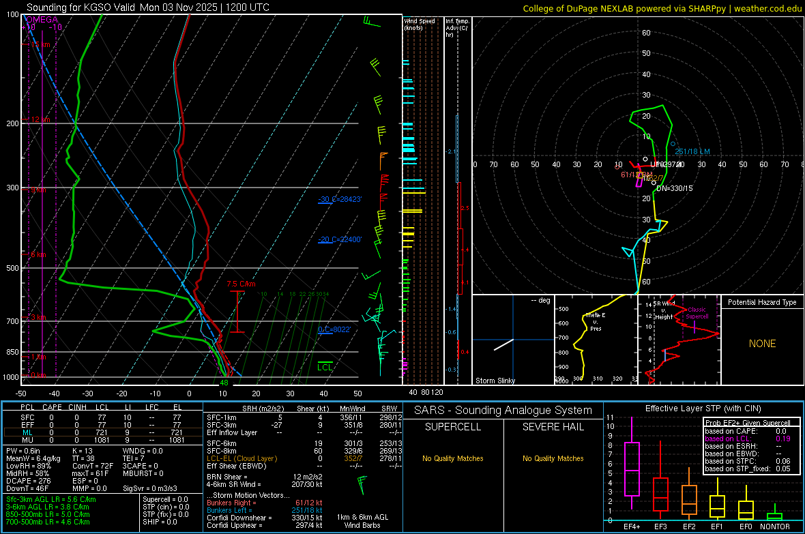Screen dimensions: 805x534
Task: Click the '15 km' height marker
Action: pyautogui.click(x=40, y=45)
